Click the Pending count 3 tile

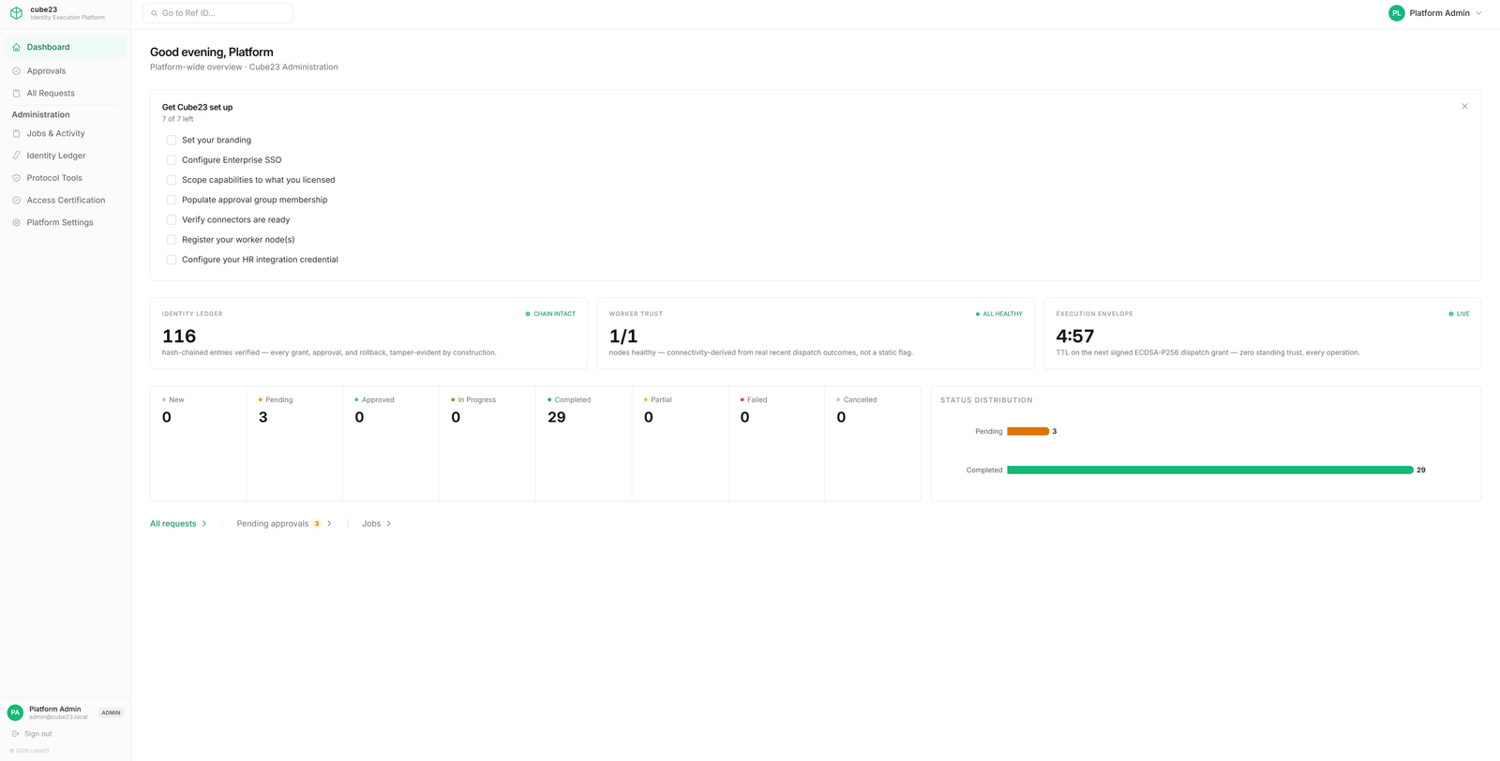pyautogui.click(x=294, y=443)
